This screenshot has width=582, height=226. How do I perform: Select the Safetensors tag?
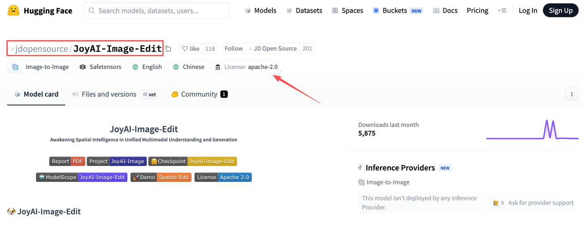pyautogui.click(x=100, y=67)
